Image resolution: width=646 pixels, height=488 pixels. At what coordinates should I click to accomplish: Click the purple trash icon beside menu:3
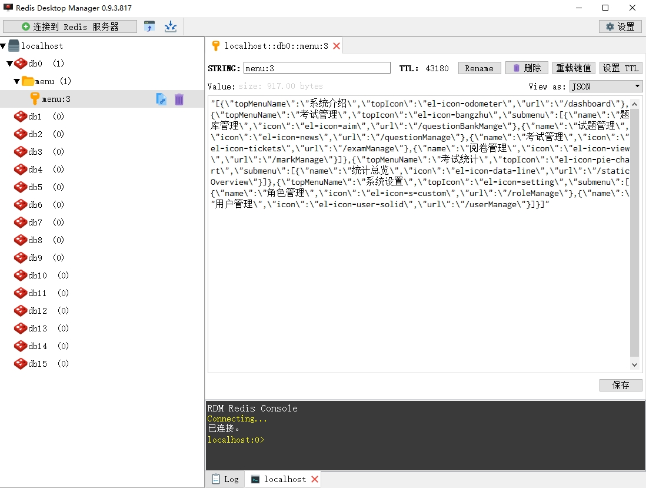pyautogui.click(x=179, y=99)
